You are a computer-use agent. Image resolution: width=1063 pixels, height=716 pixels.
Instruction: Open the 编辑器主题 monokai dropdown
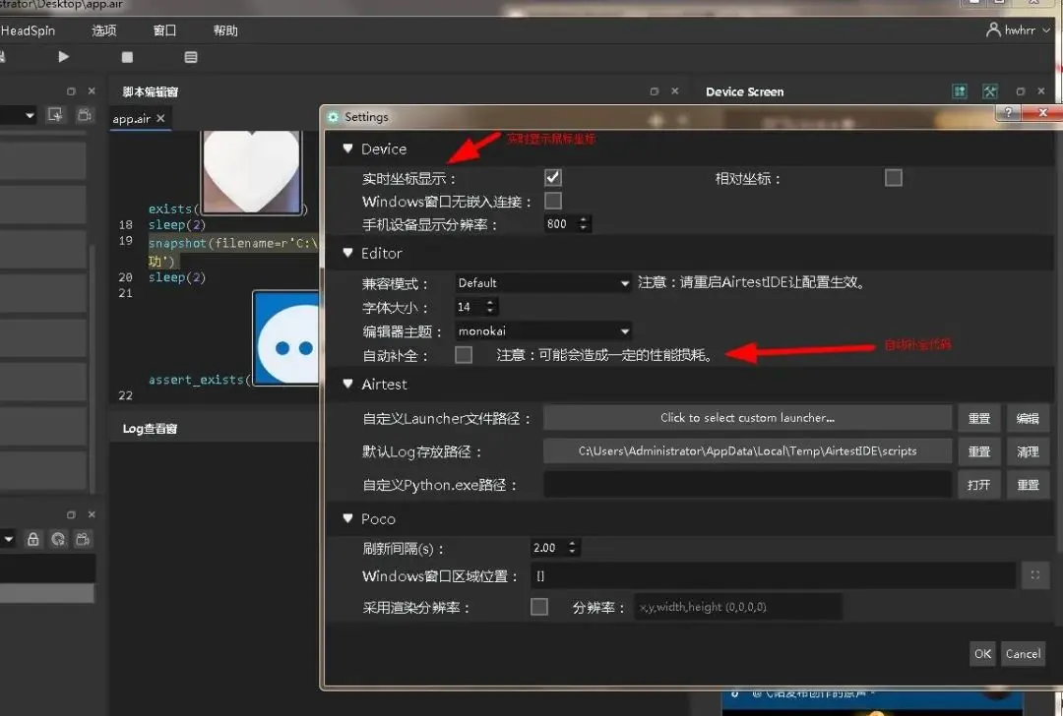pyautogui.click(x=543, y=331)
